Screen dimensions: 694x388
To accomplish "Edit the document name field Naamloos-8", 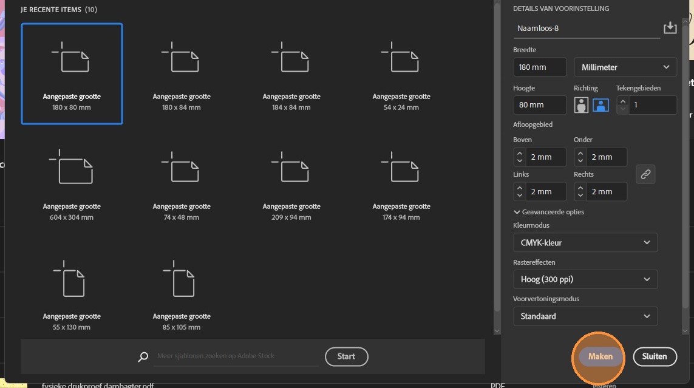I will [587, 29].
